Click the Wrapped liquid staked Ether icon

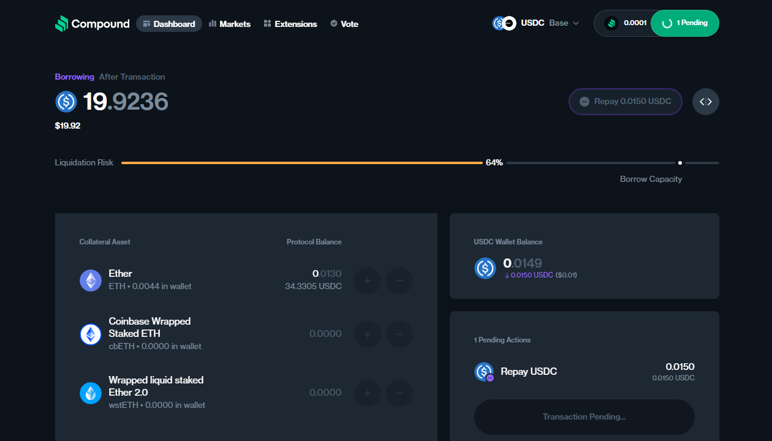pyautogui.click(x=91, y=393)
